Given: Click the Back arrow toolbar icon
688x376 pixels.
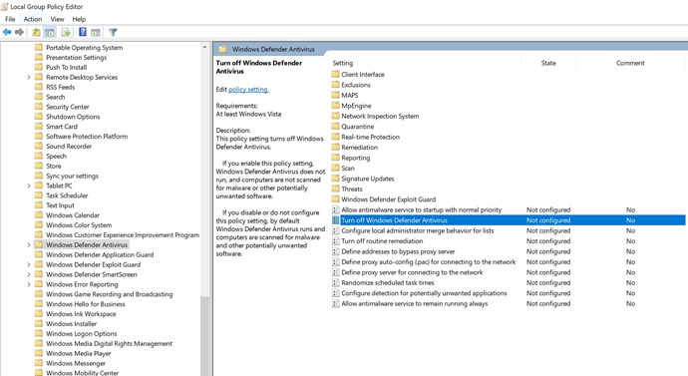Looking at the screenshot, I should tap(7, 32).
